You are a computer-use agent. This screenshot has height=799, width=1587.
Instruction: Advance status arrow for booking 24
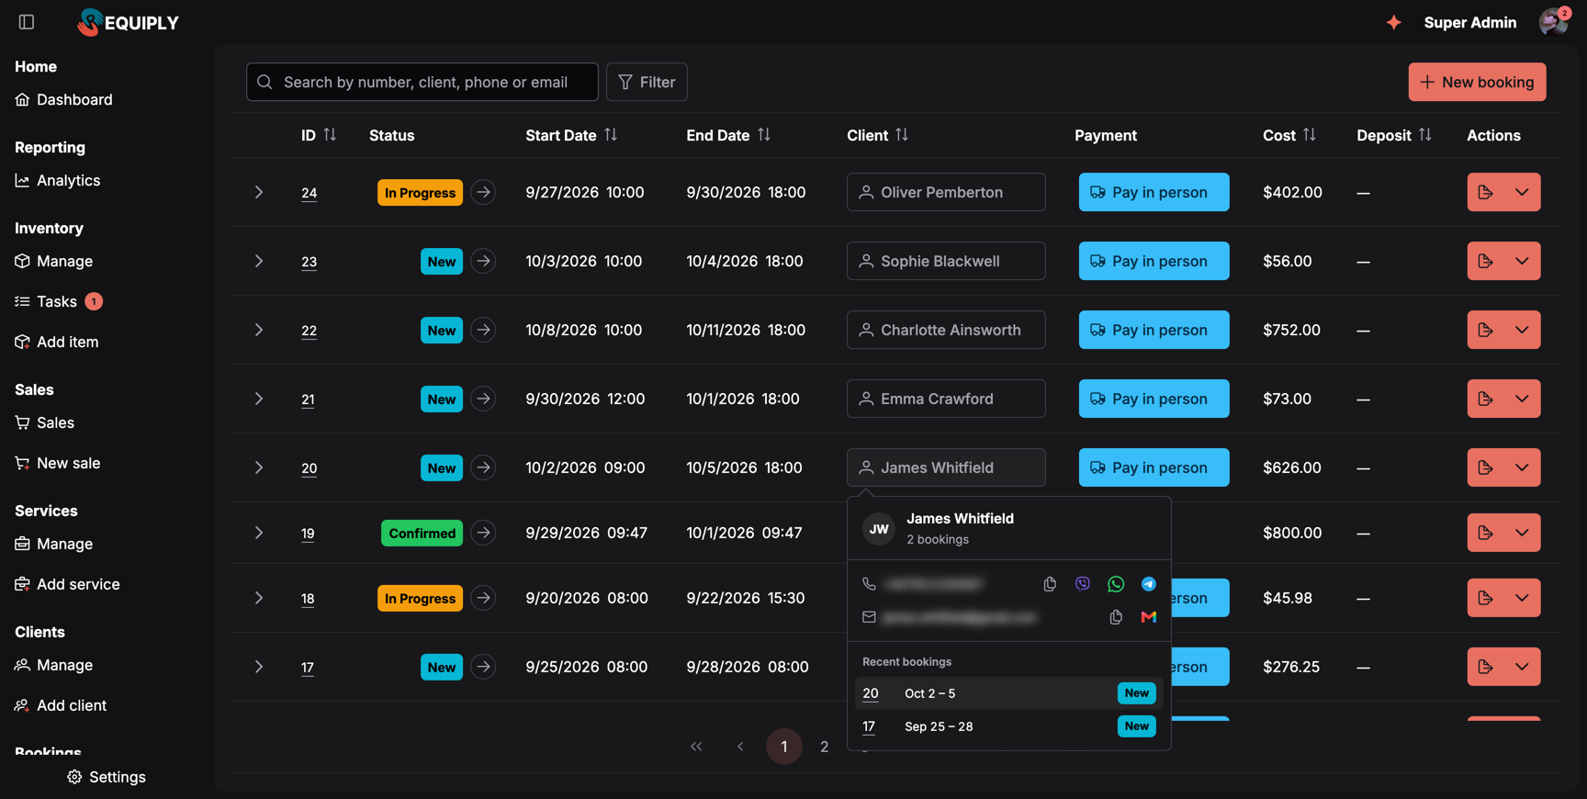[483, 192]
